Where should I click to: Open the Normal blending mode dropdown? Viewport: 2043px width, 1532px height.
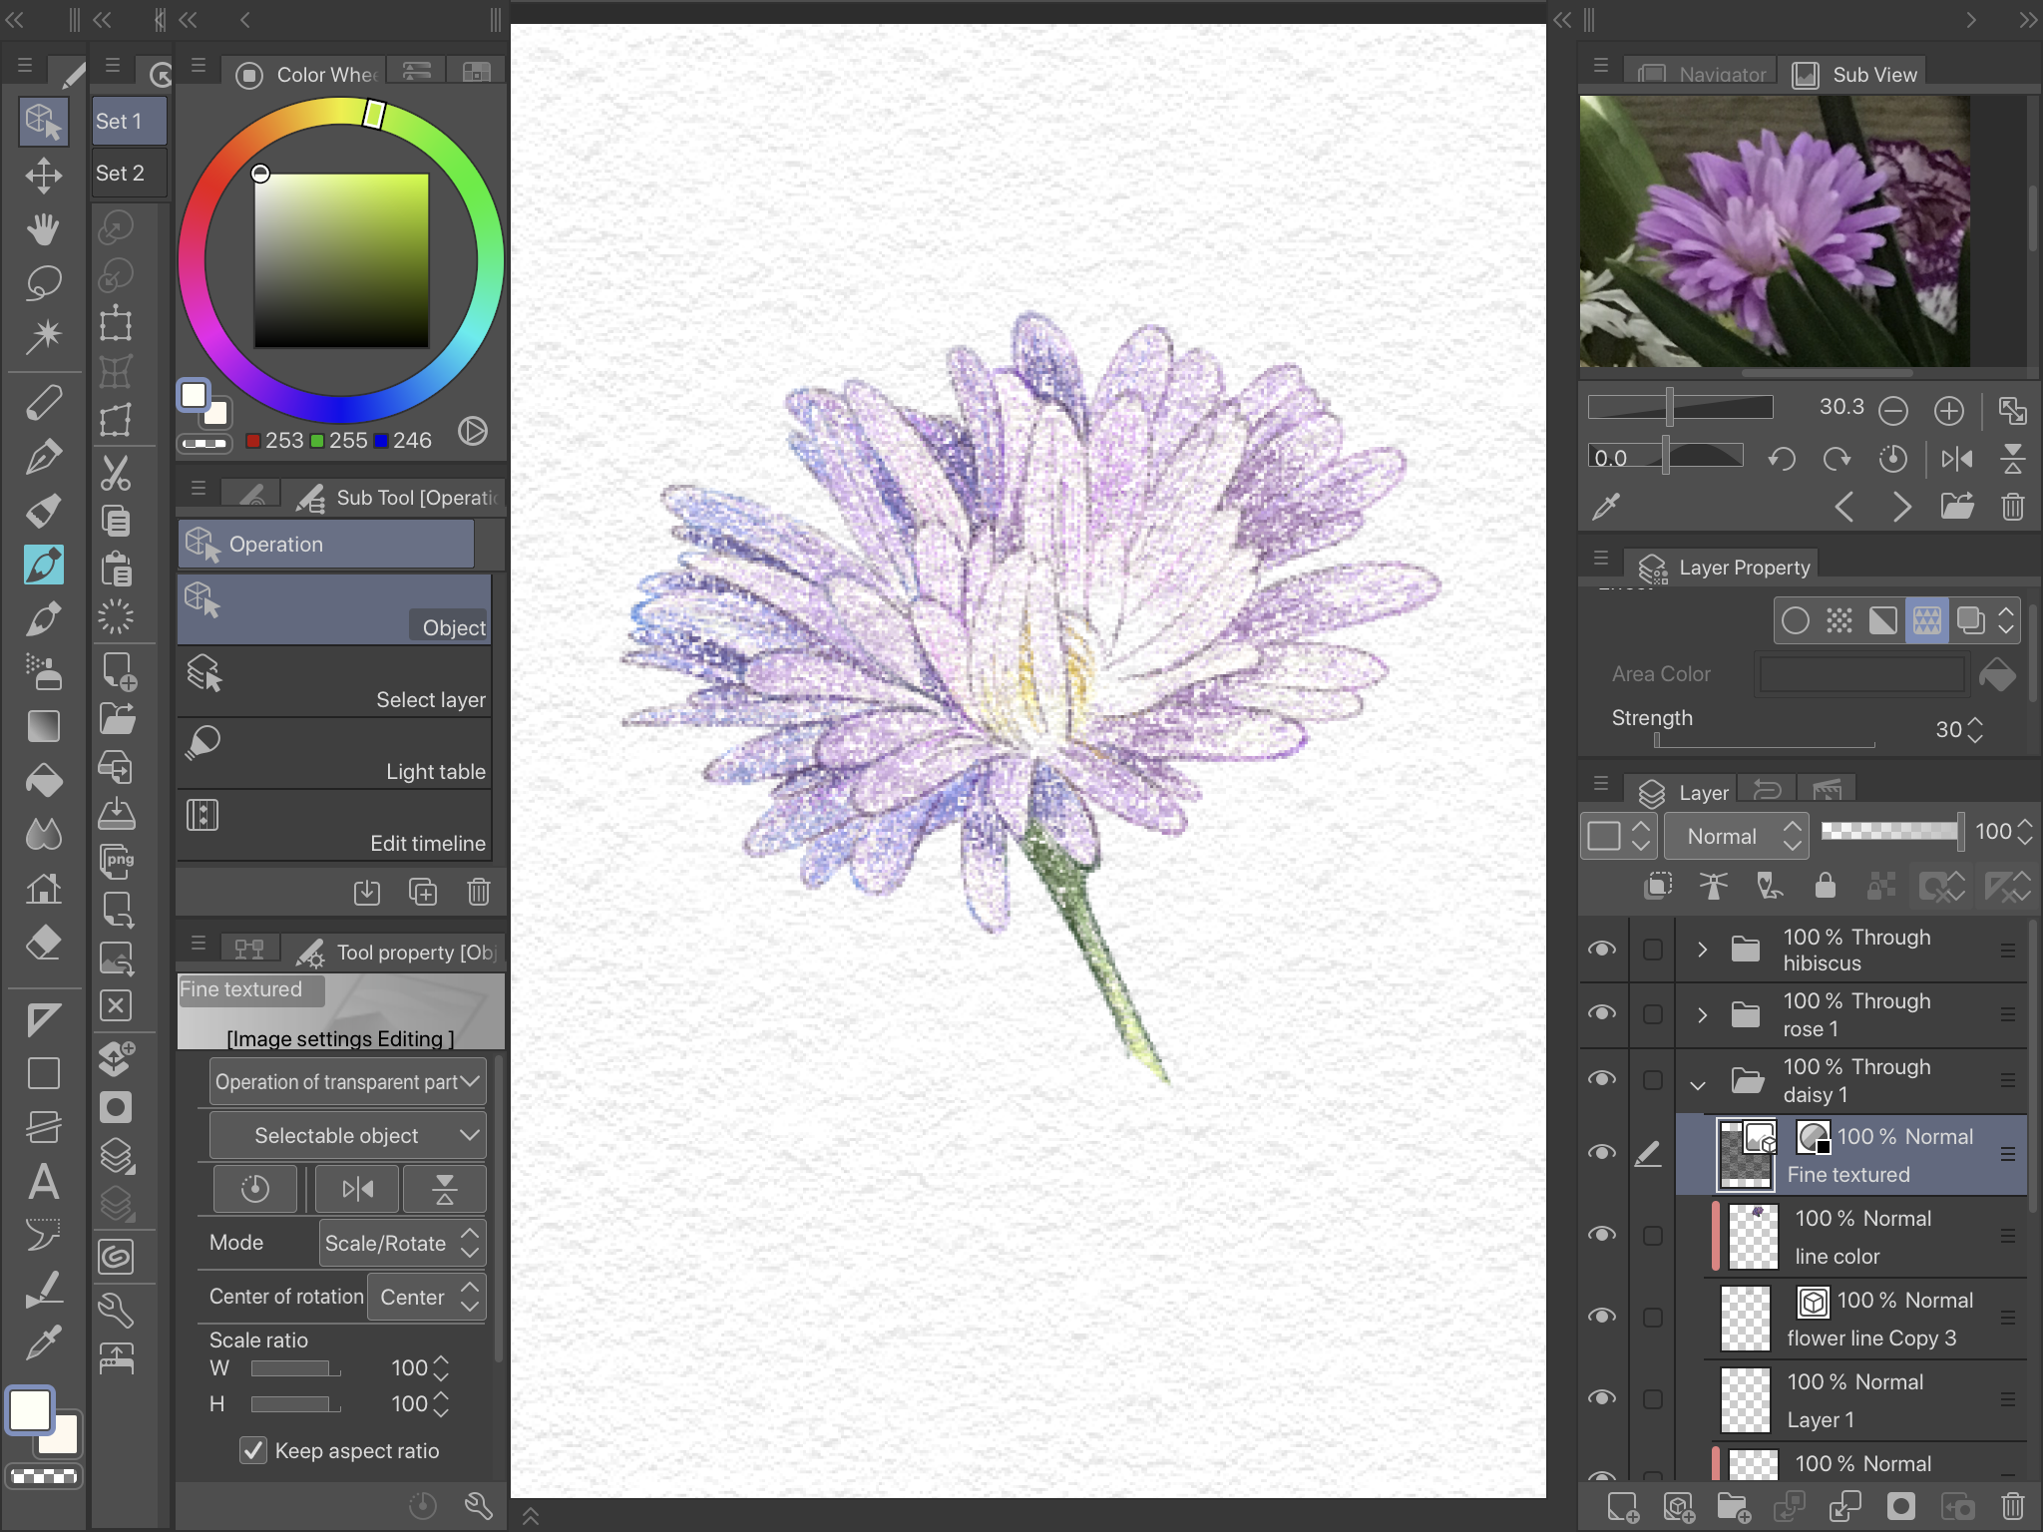point(1736,836)
